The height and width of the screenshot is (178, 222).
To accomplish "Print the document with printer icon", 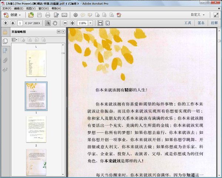I will point(48,15).
